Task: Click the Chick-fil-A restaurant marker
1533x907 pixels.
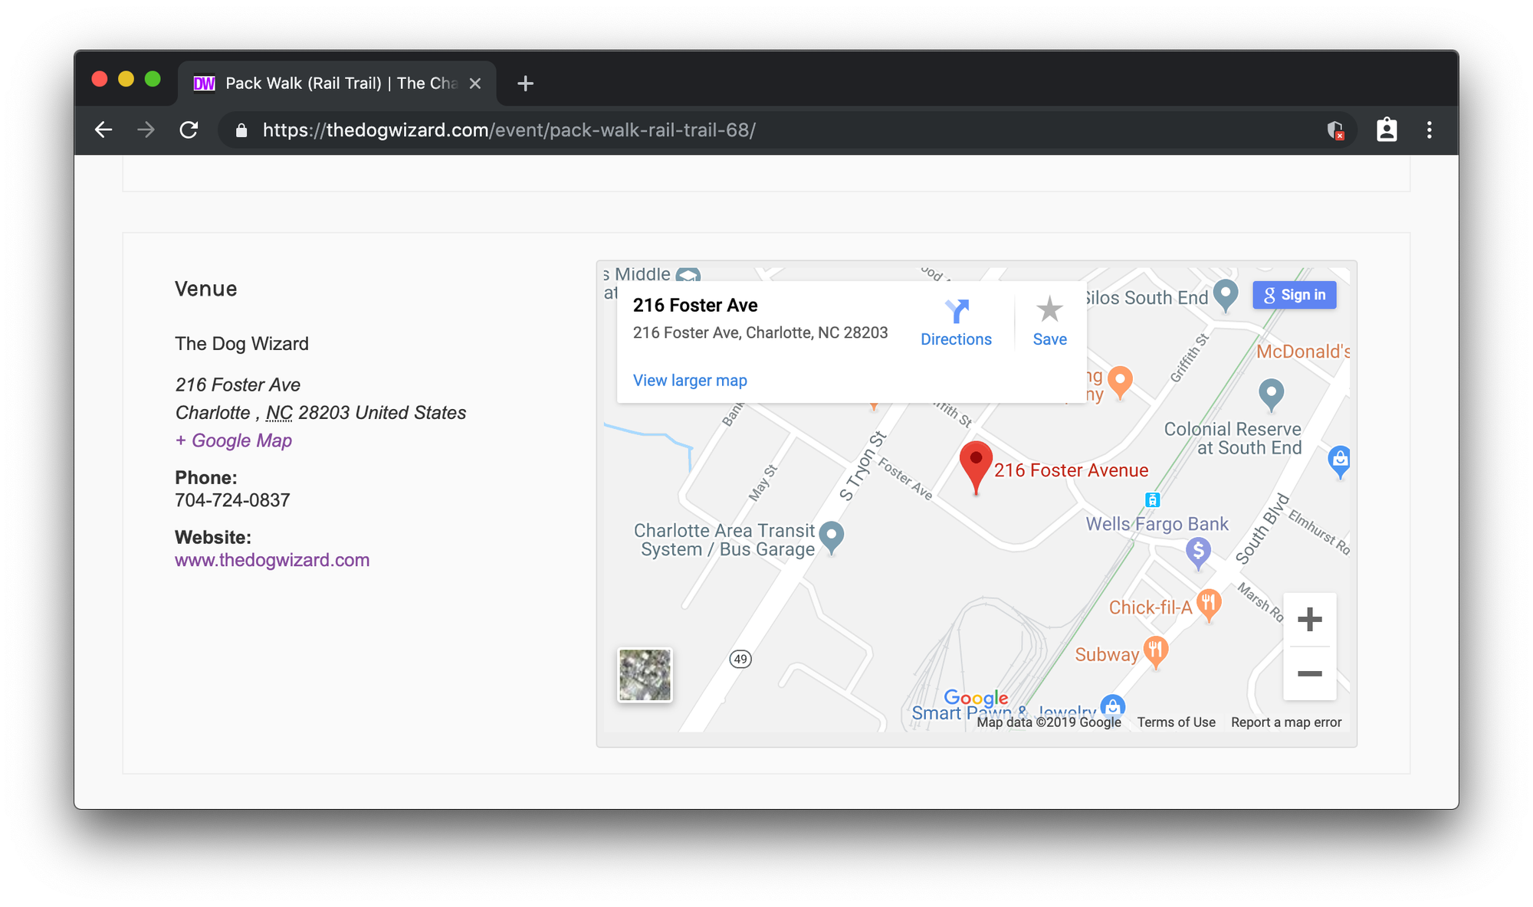Action: coord(1210,604)
